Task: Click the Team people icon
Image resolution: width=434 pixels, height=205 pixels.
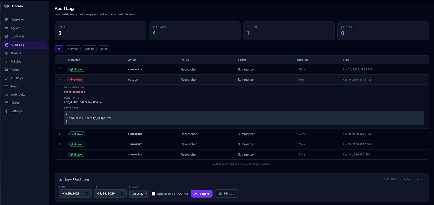Action: pos(7,86)
